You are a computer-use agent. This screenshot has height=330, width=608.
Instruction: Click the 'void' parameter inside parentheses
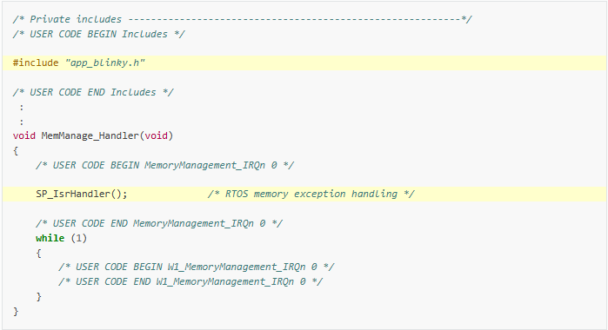pyautogui.click(x=157, y=136)
